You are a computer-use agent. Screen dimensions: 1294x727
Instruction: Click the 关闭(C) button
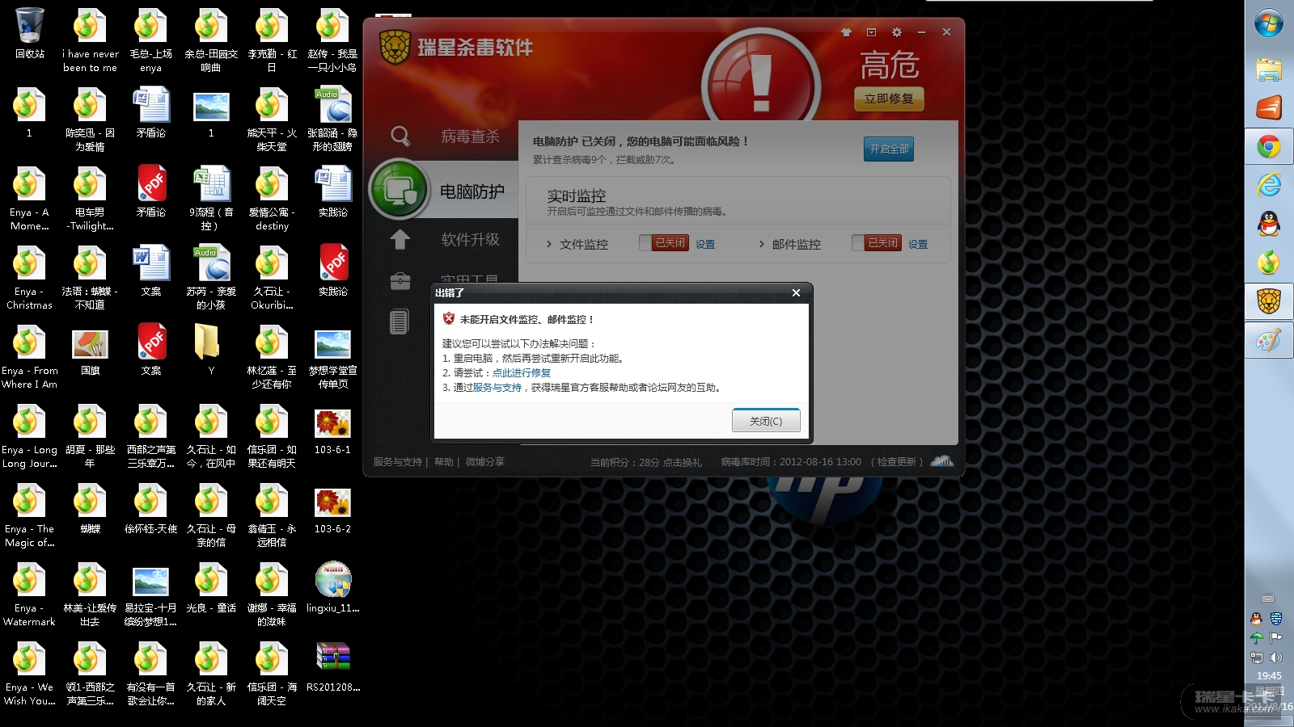click(766, 421)
